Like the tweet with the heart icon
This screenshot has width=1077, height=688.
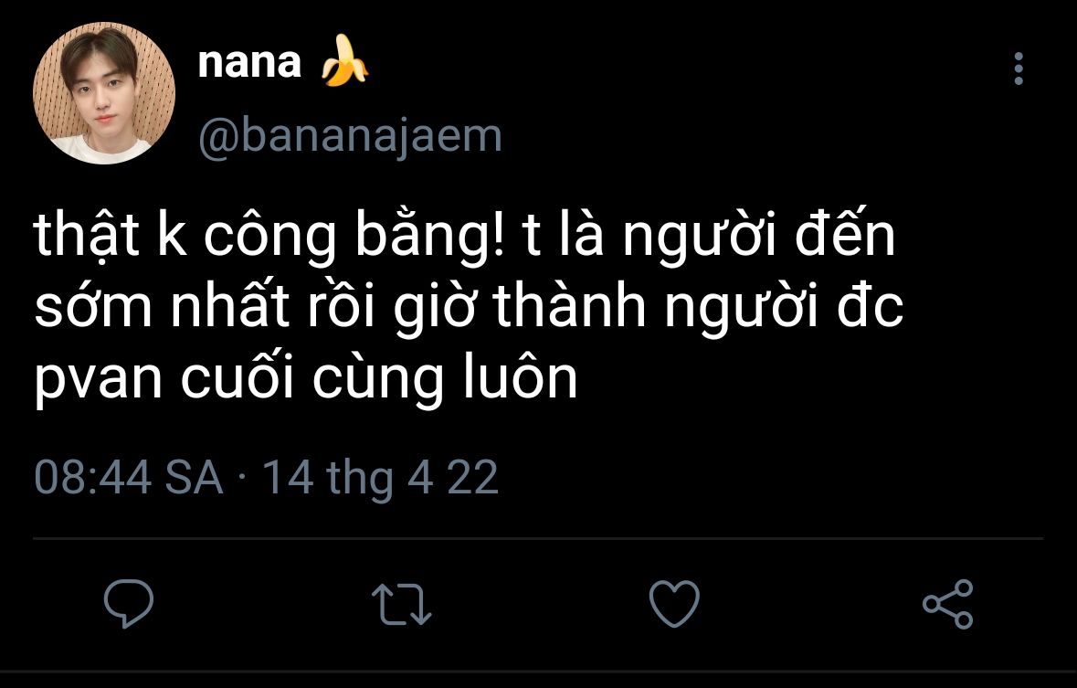[x=674, y=604]
